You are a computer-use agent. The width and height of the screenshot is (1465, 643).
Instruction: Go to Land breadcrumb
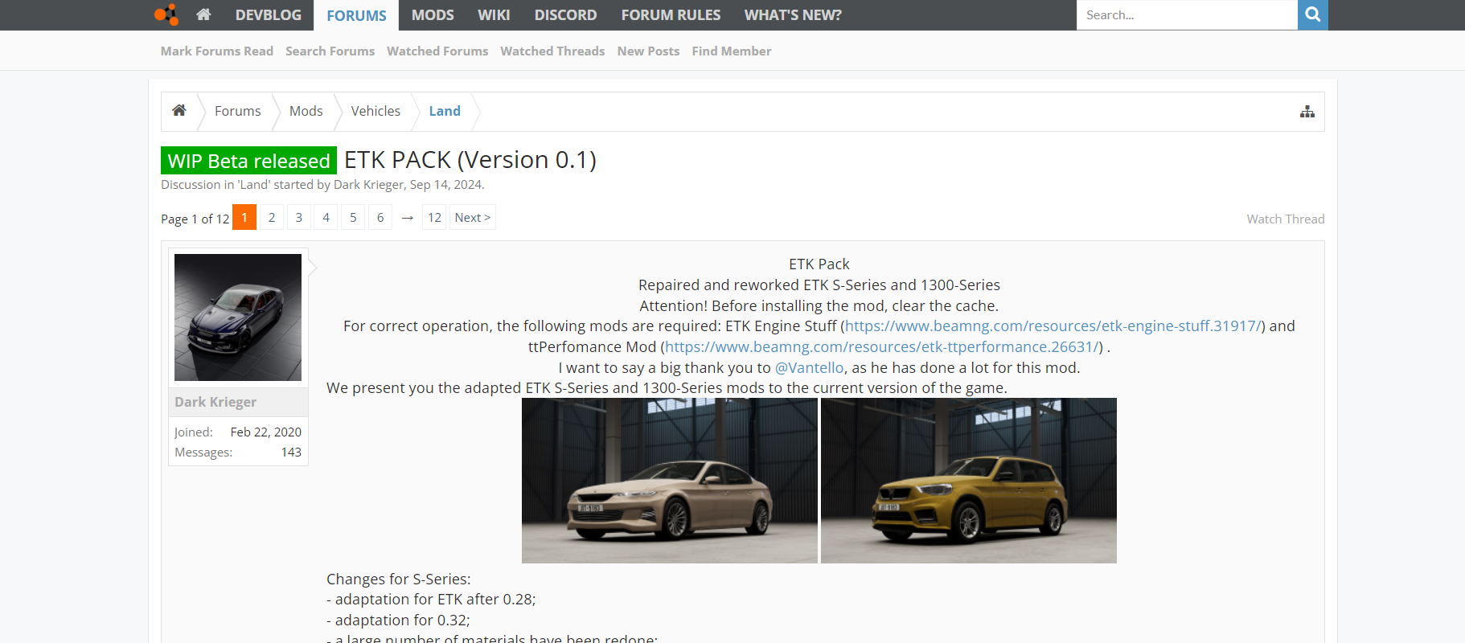click(445, 111)
